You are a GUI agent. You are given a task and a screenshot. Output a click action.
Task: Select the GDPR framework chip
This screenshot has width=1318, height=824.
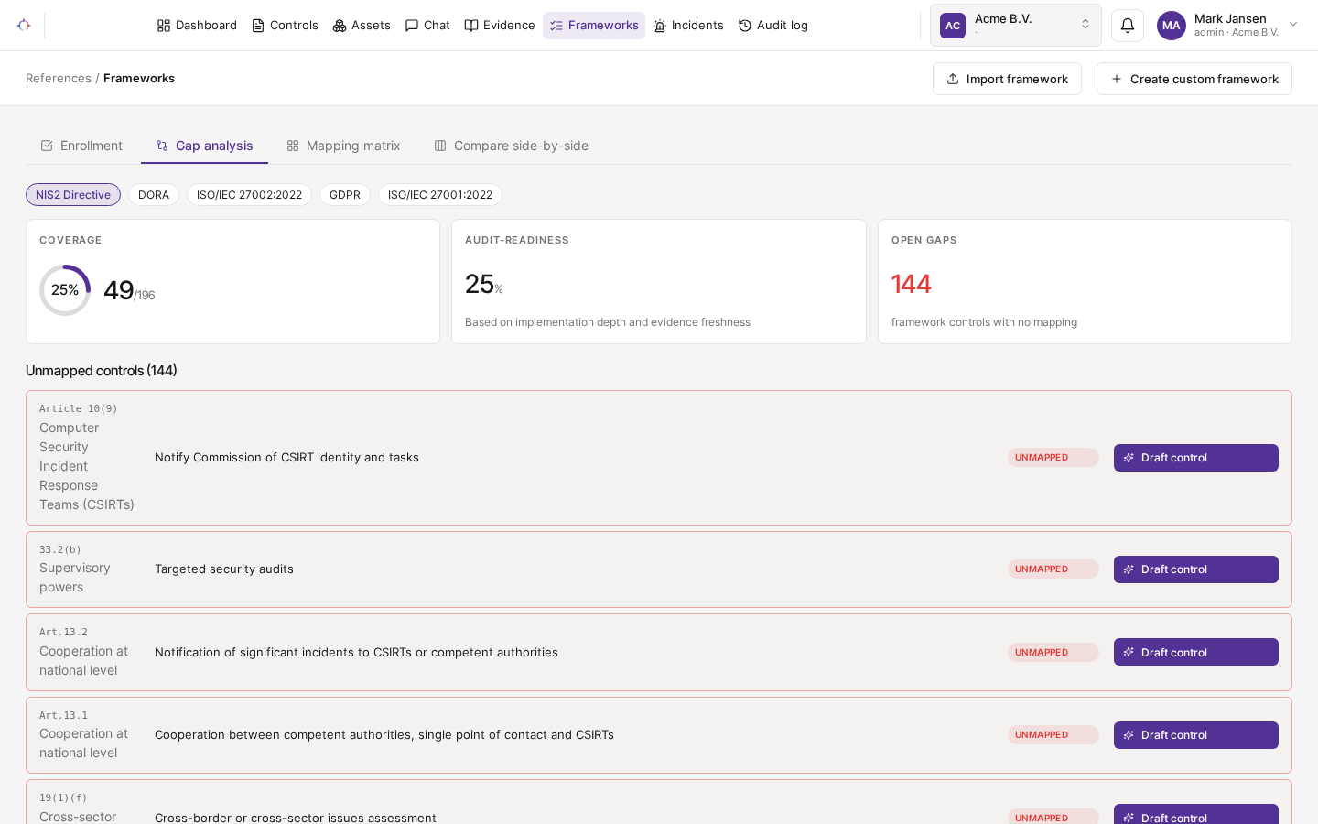click(345, 195)
